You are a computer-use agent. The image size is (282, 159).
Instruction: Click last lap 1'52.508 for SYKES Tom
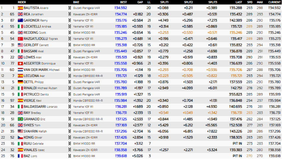236,125
